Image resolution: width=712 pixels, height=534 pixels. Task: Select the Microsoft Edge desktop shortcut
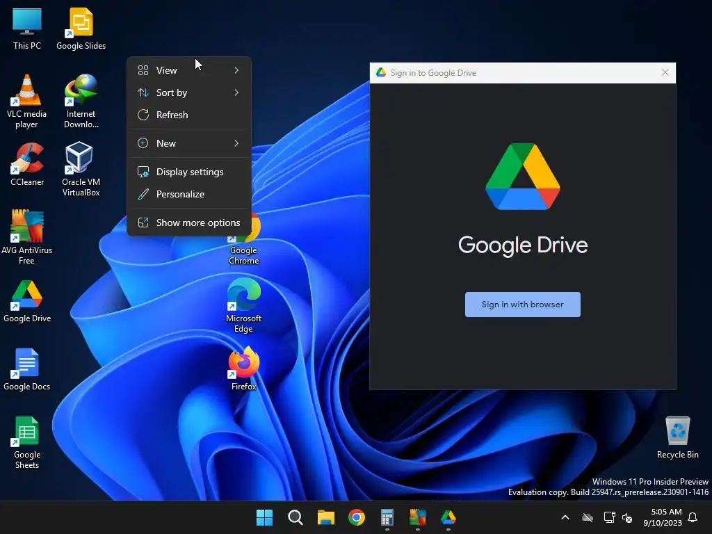[244, 305]
